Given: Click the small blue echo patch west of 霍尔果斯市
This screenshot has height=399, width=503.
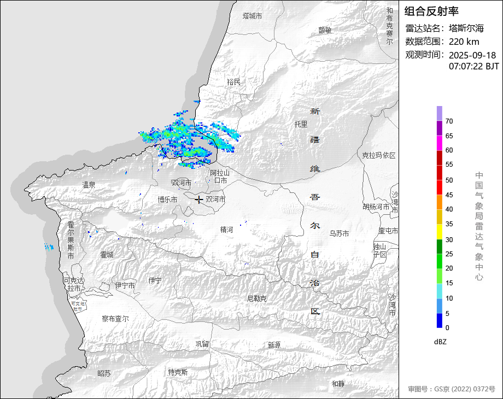Looking at the screenshot, I should pos(49,247).
